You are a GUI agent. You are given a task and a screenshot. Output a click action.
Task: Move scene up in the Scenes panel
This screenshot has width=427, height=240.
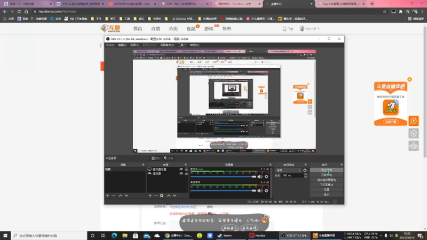point(121,196)
